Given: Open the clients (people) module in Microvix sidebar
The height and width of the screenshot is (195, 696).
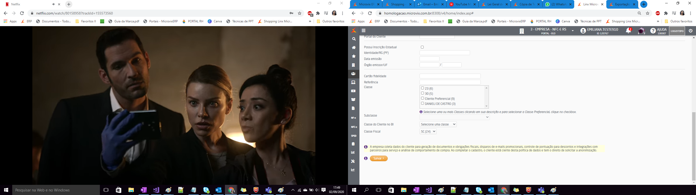Looking at the screenshot, I should click(353, 74).
